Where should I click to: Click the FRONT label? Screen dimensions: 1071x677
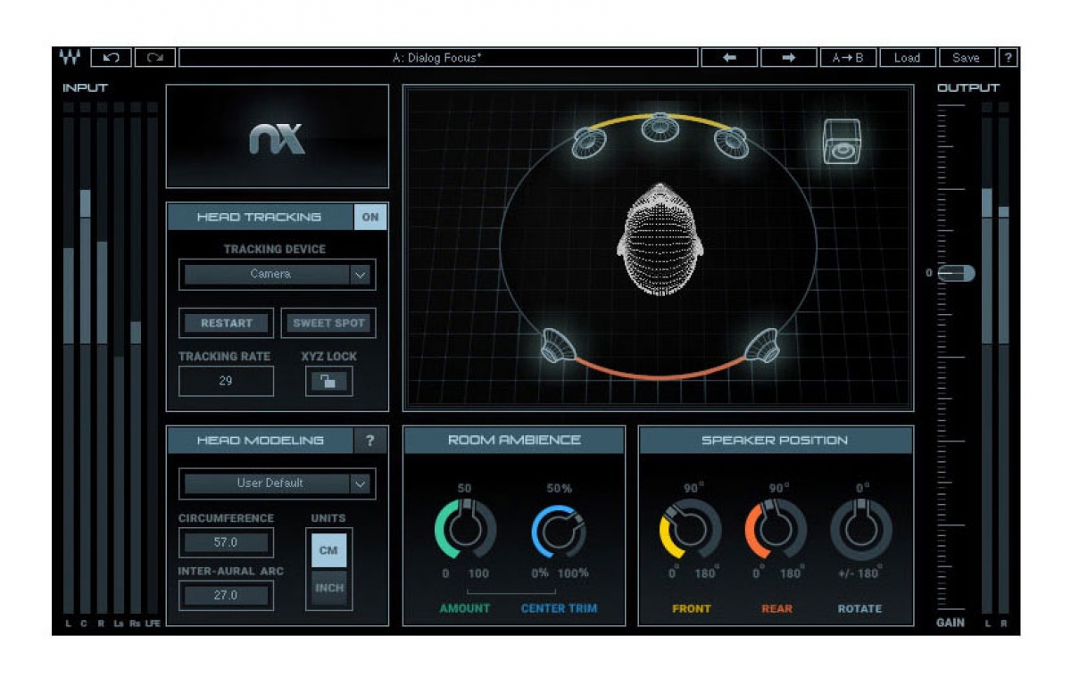(692, 609)
